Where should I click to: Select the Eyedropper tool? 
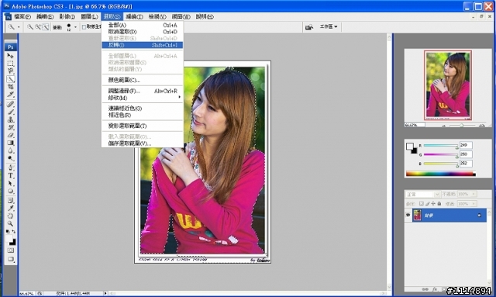tap(10, 208)
